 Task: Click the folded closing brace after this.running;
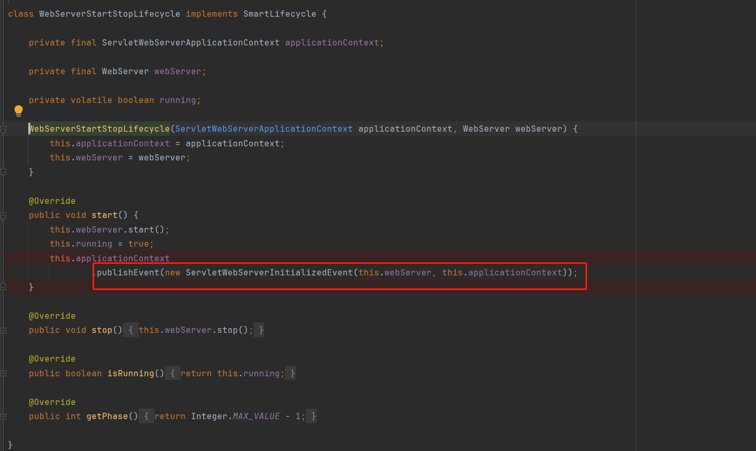292,374
